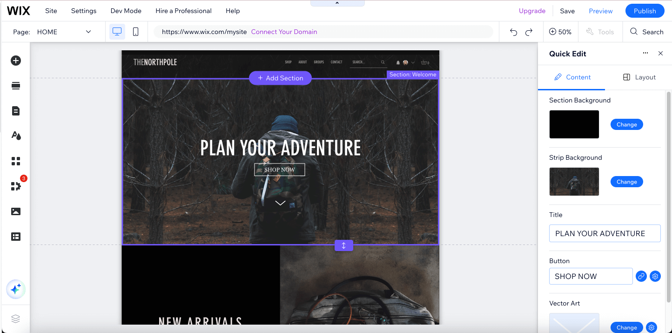Image resolution: width=672 pixels, height=333 pixels.
Task: Click the Button text input field
Action: pos(591,276)
